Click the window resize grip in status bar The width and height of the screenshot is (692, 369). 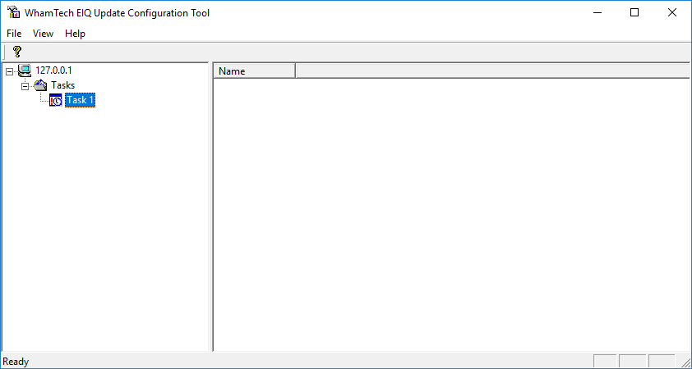point(685,362)
